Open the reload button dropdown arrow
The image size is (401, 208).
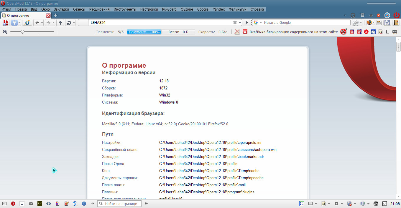74,23
